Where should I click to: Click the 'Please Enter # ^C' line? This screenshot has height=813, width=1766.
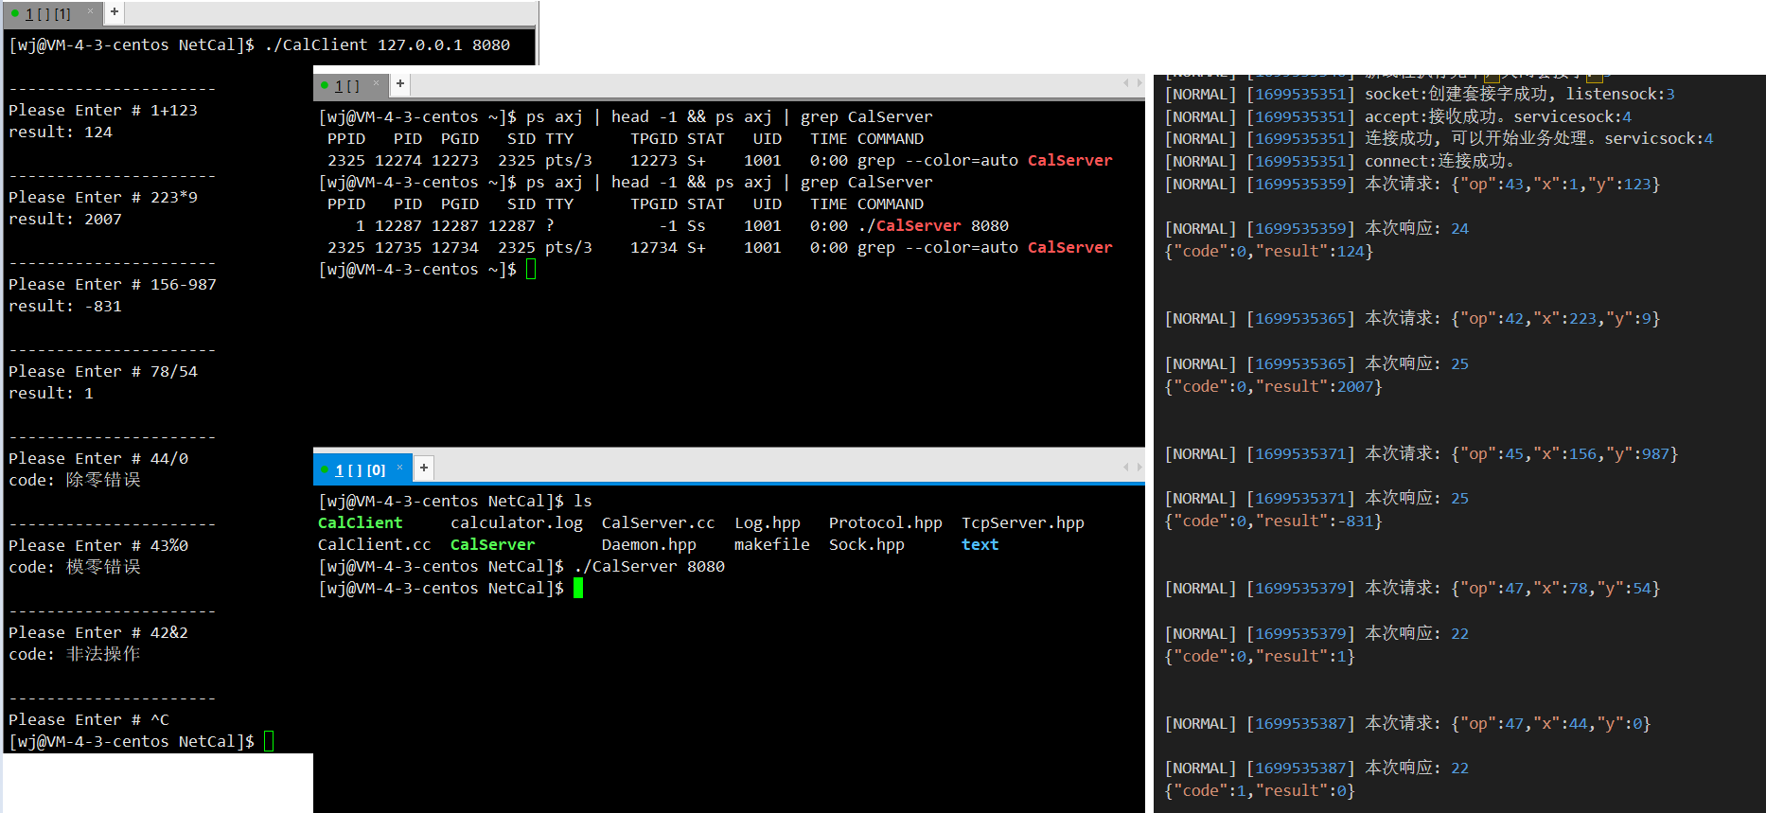click(x=89, y=720)
